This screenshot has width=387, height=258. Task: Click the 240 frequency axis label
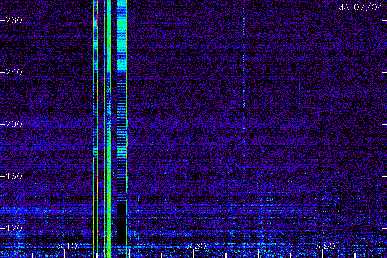coord(14,72)
